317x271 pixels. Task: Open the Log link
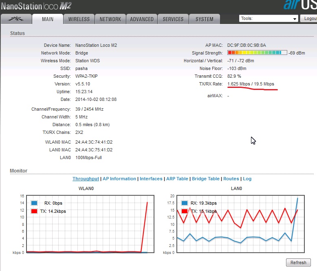pyautogui.click(x=247, y=179)
